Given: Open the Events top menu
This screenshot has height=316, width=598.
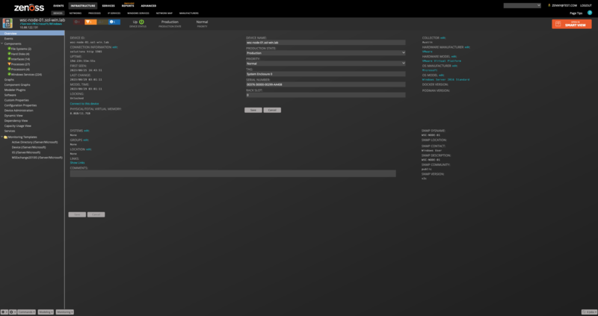Looking at the screenshot, I should pyautogui.click(x=58, y=6).
